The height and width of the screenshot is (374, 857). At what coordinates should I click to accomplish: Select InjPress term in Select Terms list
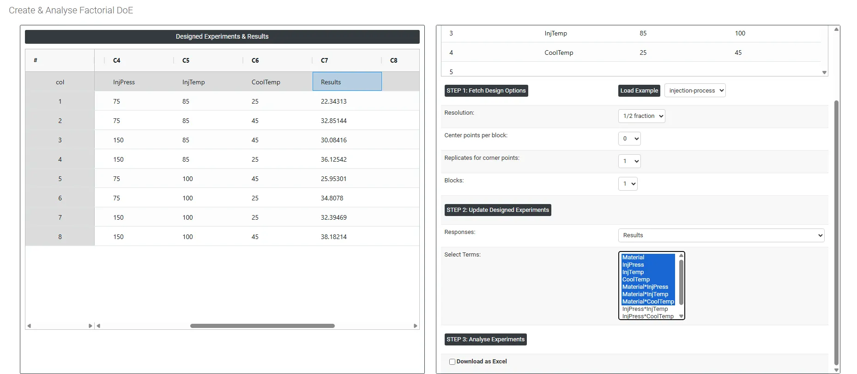(x=648, y=265)
